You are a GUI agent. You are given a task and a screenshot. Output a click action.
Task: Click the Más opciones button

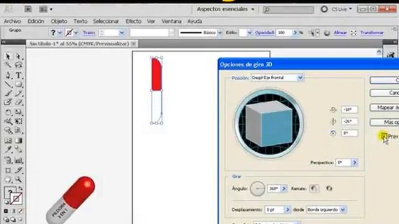(385, 122)
